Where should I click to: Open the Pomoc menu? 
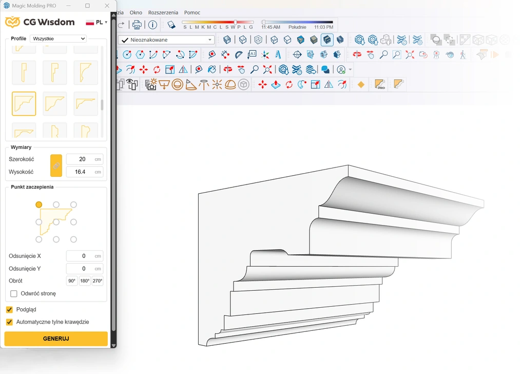pyautogui.click(x=192, y=13)
